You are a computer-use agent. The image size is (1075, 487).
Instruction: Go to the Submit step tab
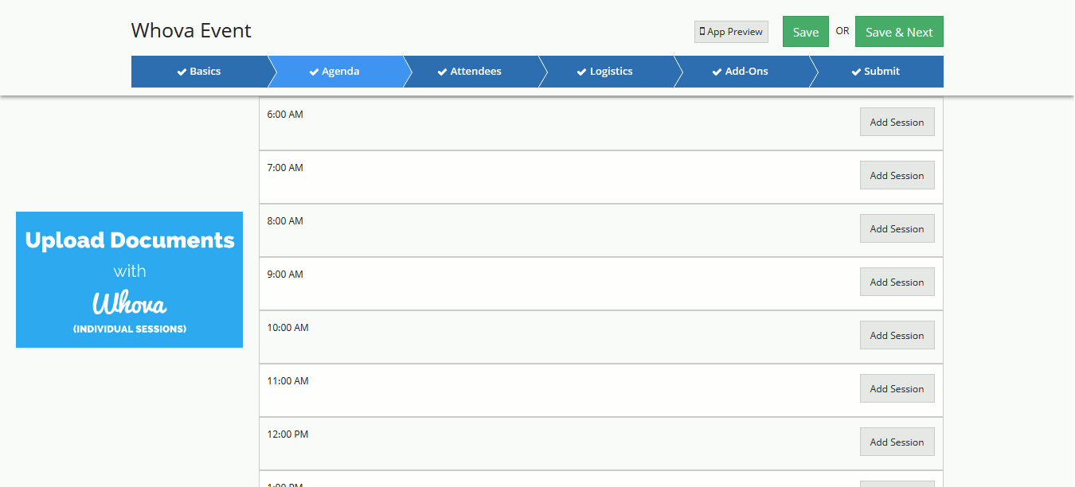[876, 72]
